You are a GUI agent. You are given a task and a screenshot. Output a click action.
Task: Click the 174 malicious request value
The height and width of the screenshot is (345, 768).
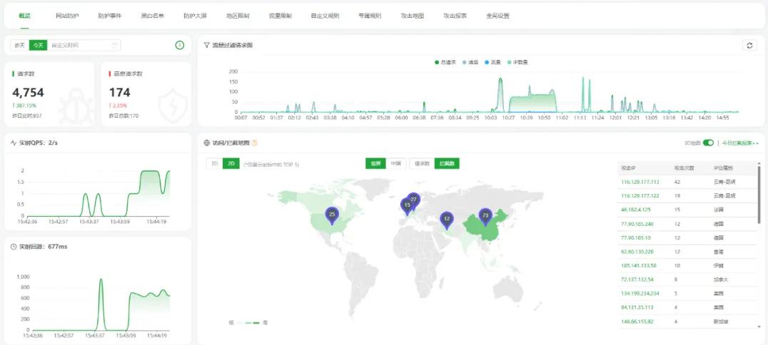119,93
